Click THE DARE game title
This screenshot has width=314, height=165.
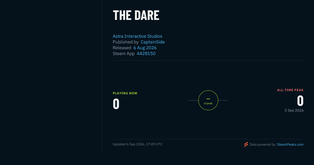pyautogui.click(x=136, y=15)
